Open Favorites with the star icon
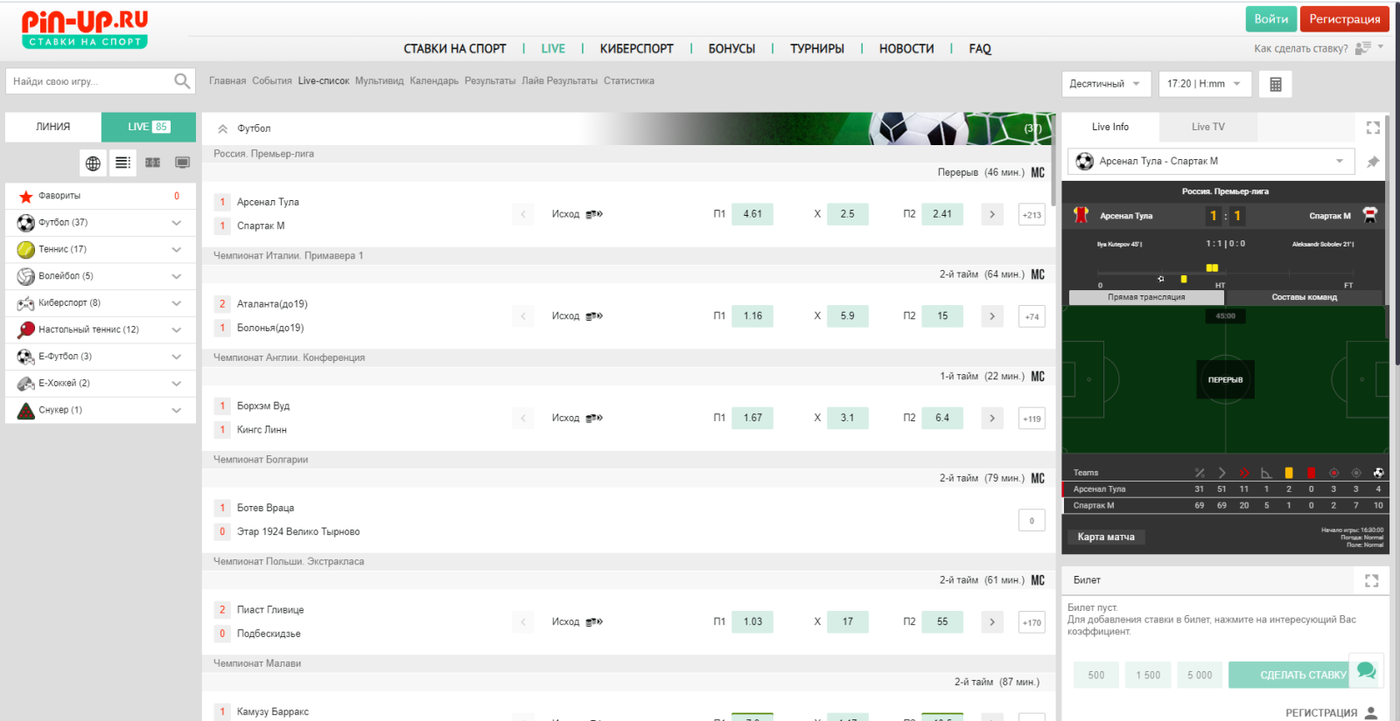1400x721 pixels. point(26,197)
